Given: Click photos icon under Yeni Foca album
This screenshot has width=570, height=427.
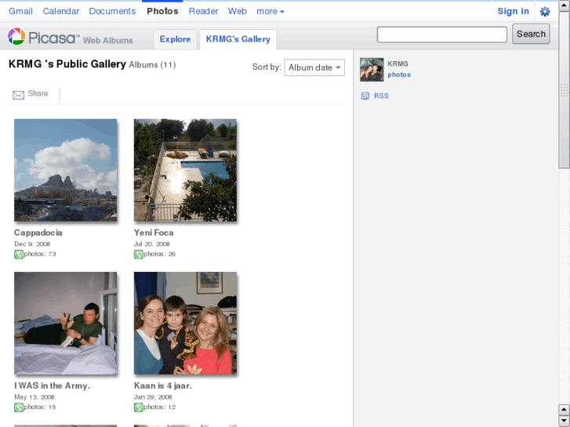Looking at the screenshot, I should click(x=139, y=254).
